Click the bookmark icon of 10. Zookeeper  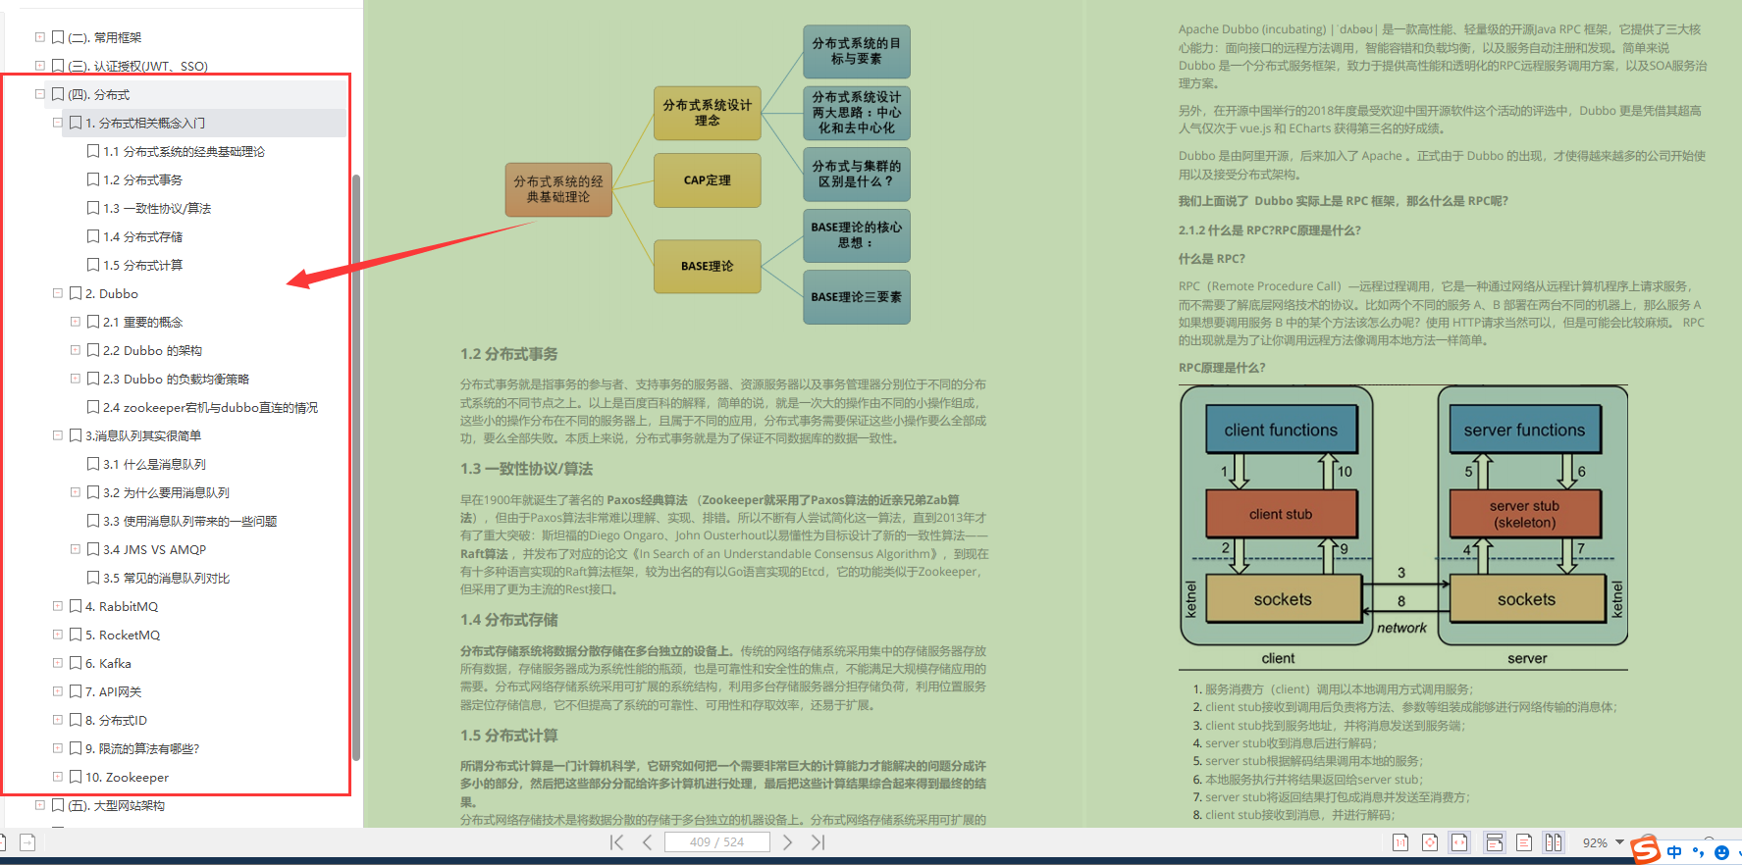[x=76, y=777]
